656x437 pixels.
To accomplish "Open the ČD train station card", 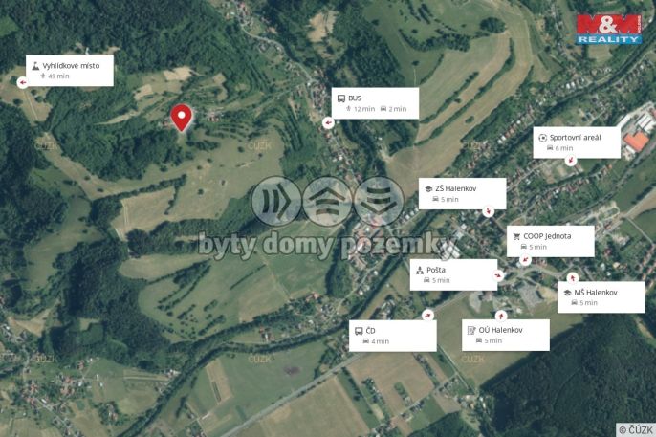I will click(x=393, y=336).
